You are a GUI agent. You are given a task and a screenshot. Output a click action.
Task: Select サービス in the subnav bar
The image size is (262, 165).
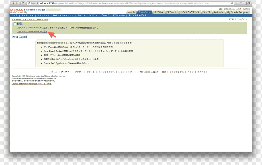[81, 15]
